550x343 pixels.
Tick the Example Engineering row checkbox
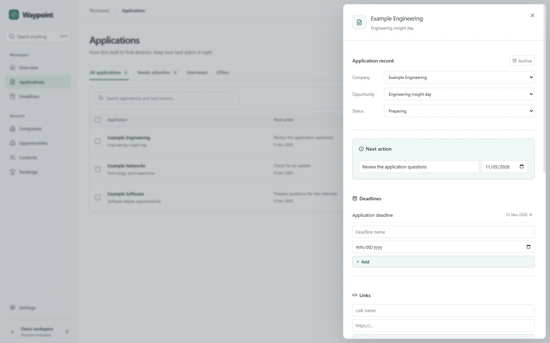tap(98, 141)
